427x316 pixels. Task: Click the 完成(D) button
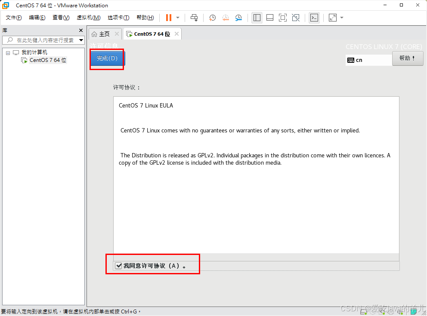point(107,58)
